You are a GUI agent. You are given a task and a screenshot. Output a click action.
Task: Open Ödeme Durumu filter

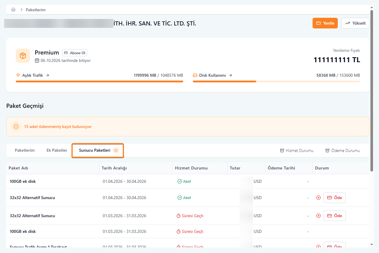[x=343, y=150]
